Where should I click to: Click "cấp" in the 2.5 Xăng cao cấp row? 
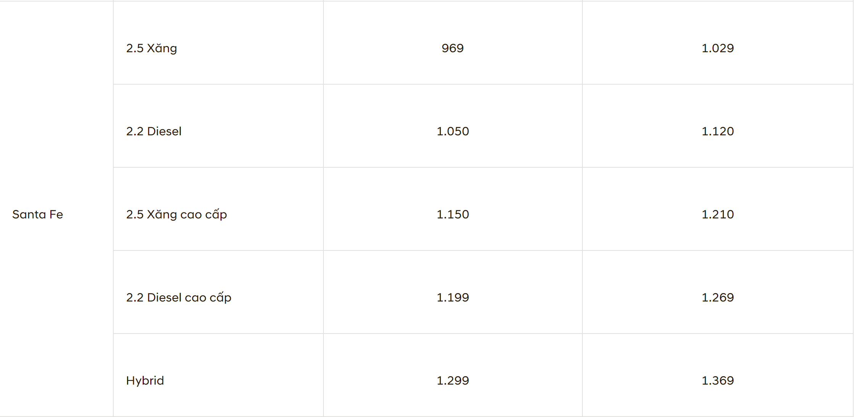tap(216, 215)
